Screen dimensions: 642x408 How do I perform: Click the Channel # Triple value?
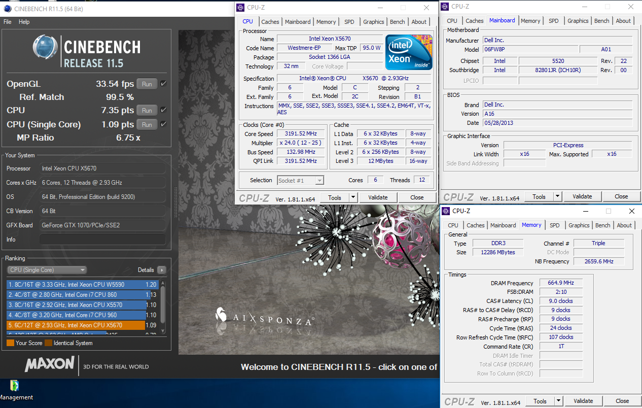click(x=598, y=243)
